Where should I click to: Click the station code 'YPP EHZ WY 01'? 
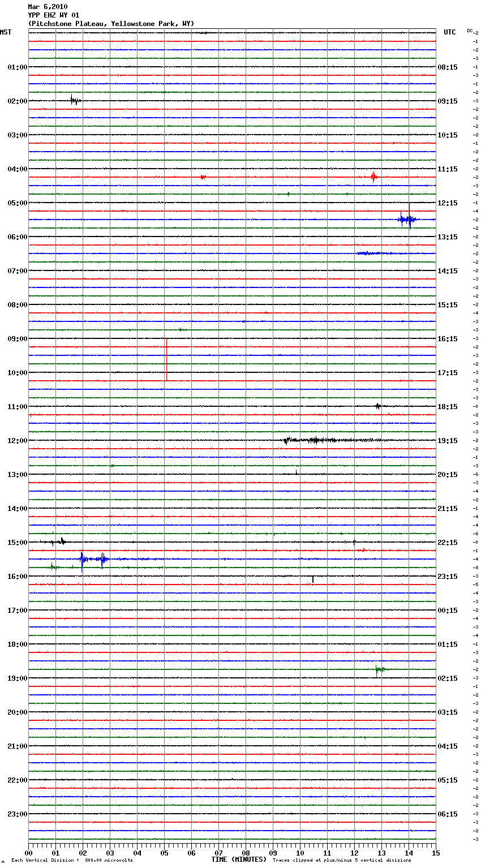point(54,15)
